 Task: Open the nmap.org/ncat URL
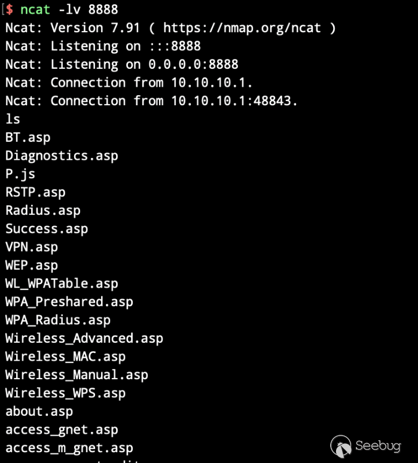coord(242,28)
